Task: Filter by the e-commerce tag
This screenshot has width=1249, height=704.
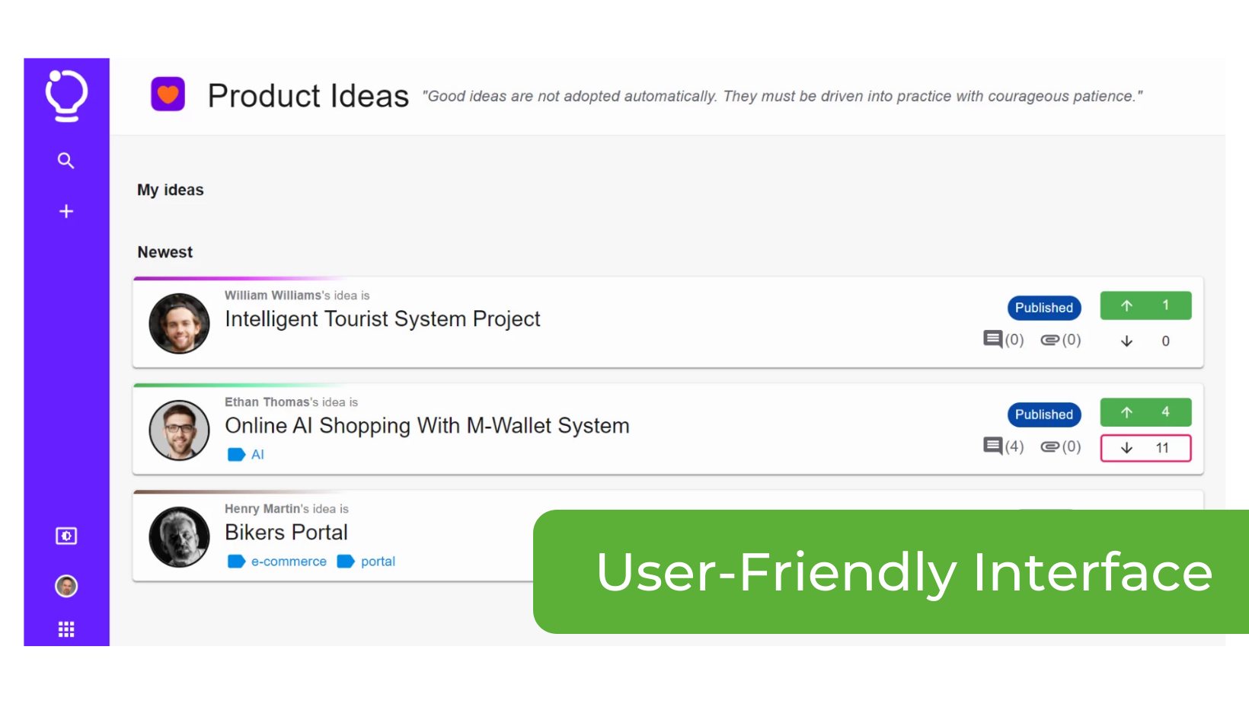Action: 278,562
